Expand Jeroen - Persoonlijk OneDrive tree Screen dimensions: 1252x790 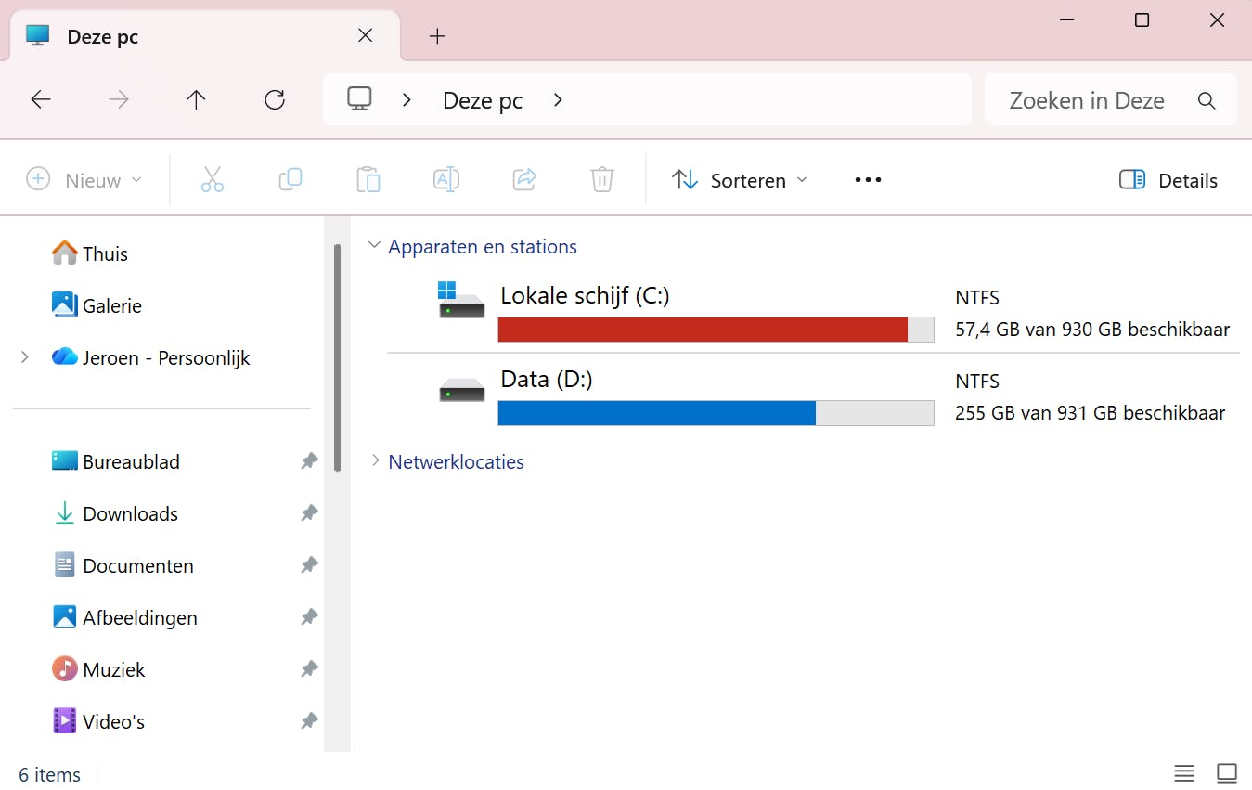(25, 357)
